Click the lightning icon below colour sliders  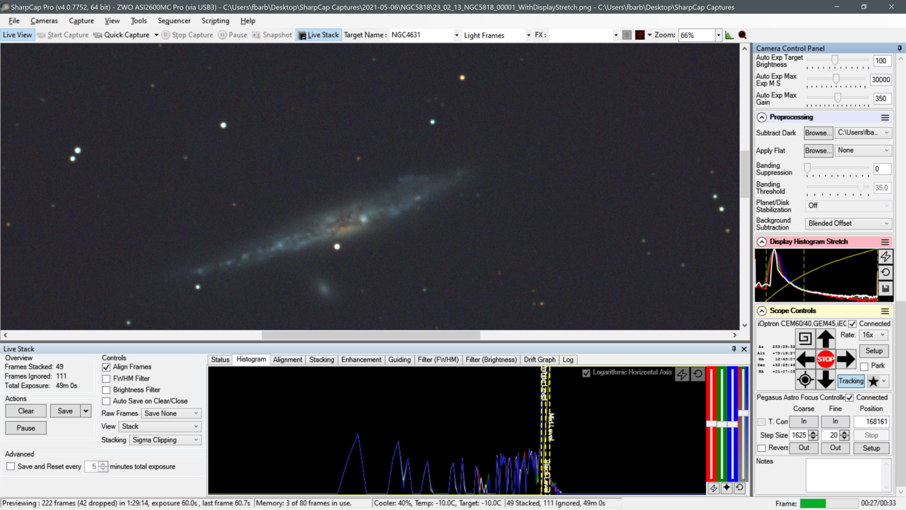[x=714, y=488]
